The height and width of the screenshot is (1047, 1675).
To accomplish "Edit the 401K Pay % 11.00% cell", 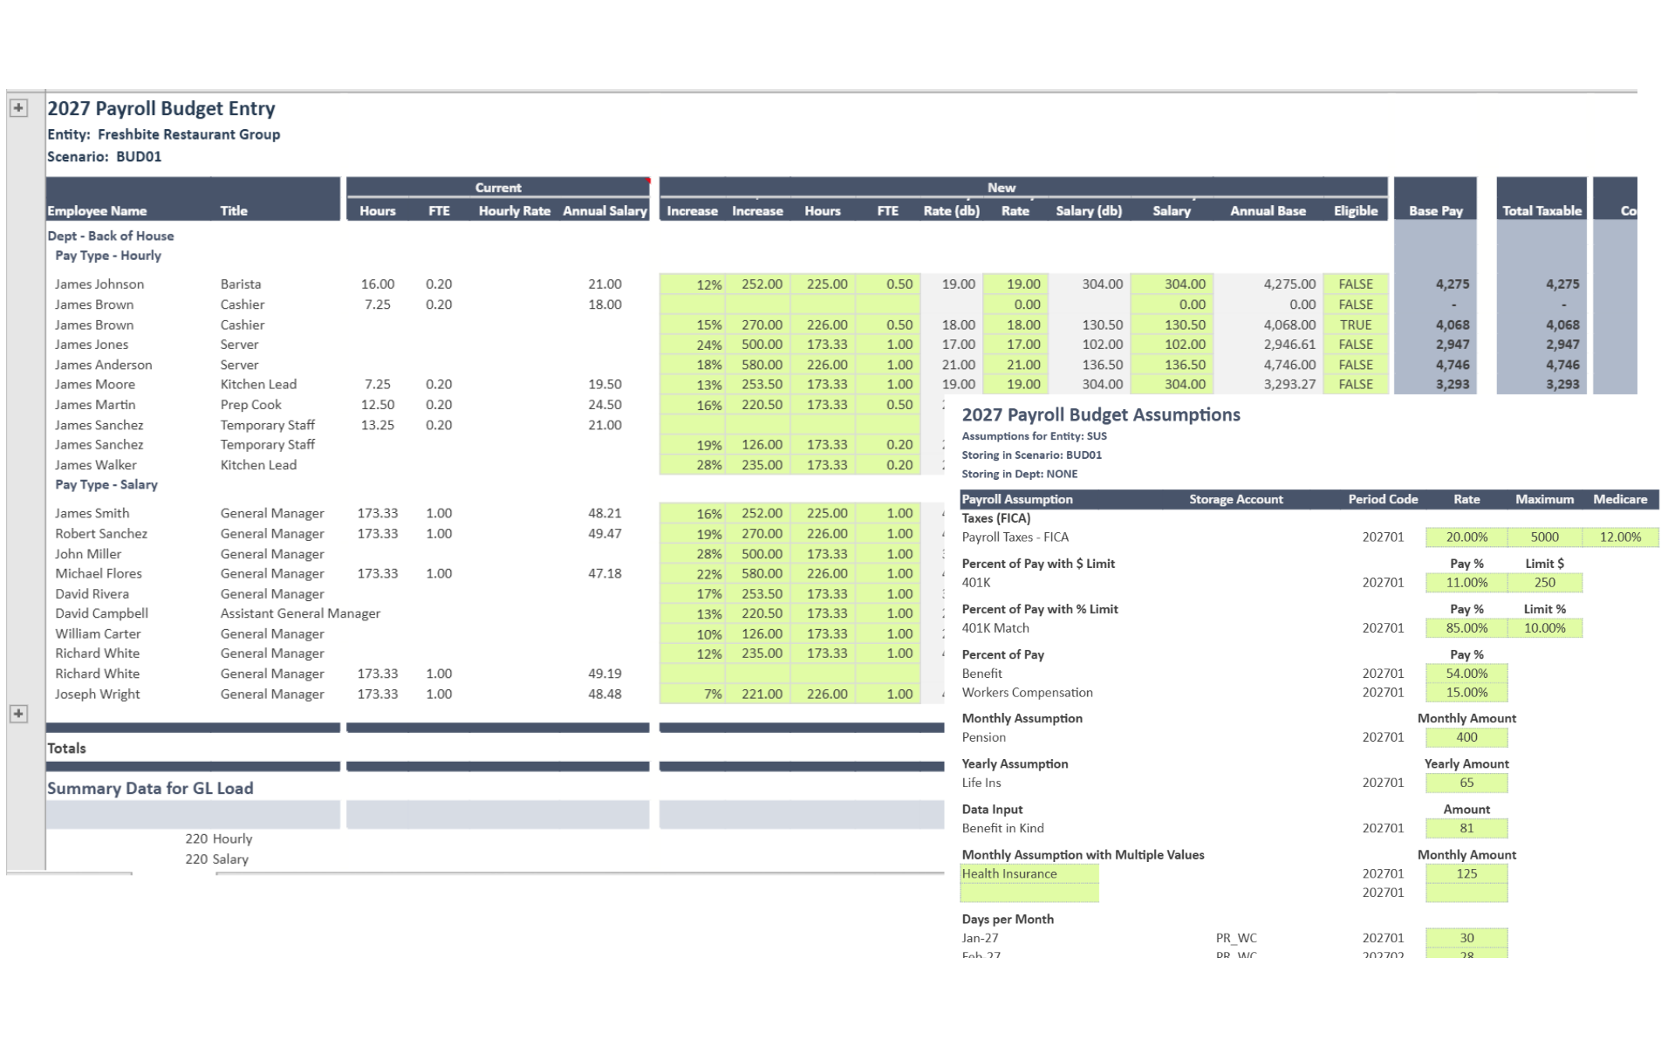I will (1466, 583).
